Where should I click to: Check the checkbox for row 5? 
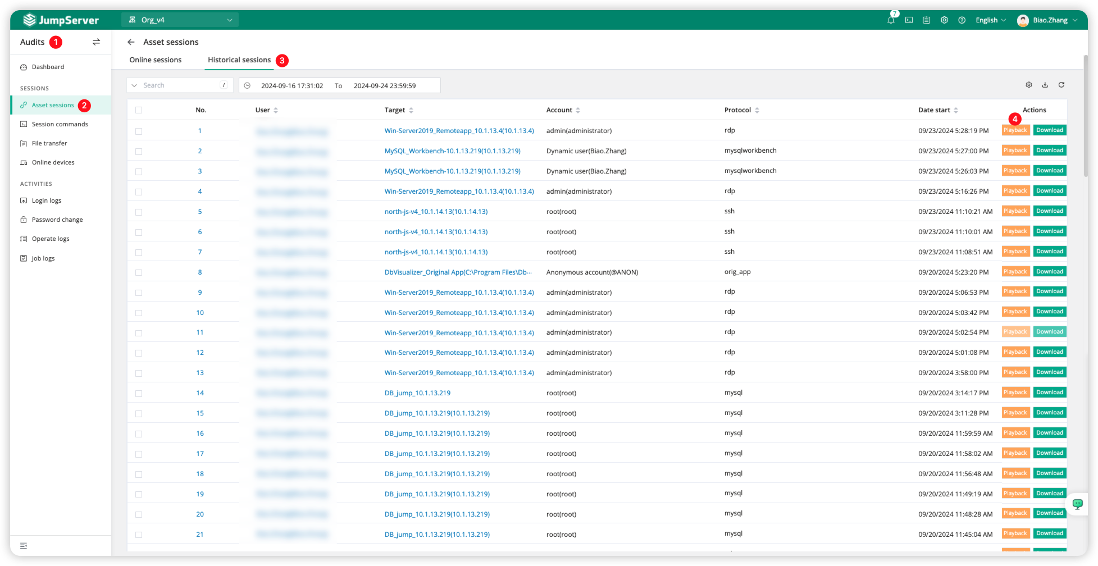[x=139, y=212]
